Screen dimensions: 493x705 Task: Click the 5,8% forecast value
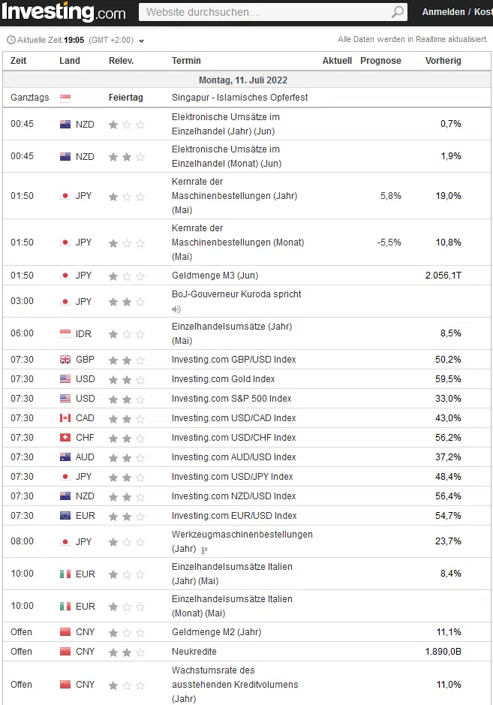[x=390, y=196]
